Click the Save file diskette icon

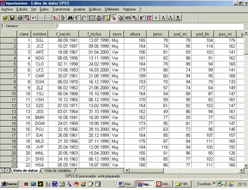pos(12,18)
